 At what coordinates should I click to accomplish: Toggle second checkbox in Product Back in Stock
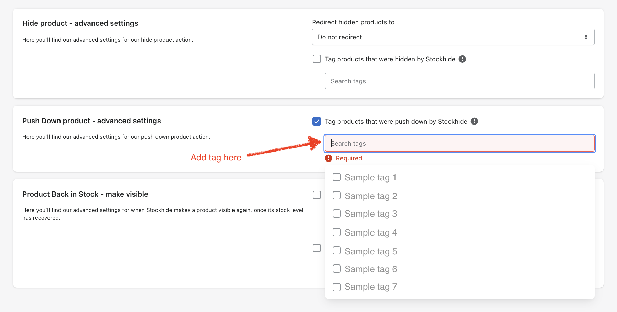click(x=317, y=248)
